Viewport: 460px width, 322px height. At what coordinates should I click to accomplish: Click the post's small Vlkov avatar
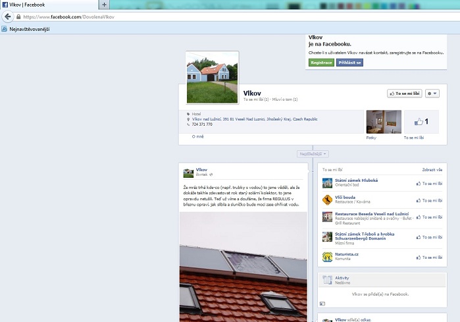[188, 173]
